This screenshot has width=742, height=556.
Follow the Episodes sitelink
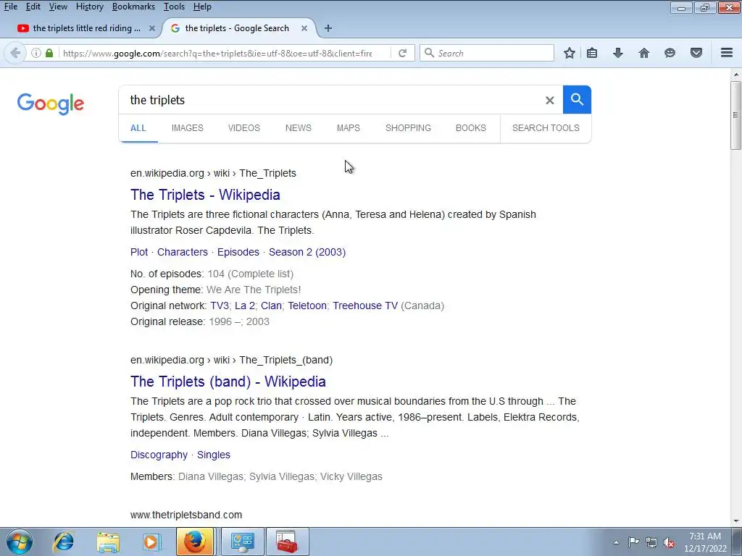click(238, 252)
